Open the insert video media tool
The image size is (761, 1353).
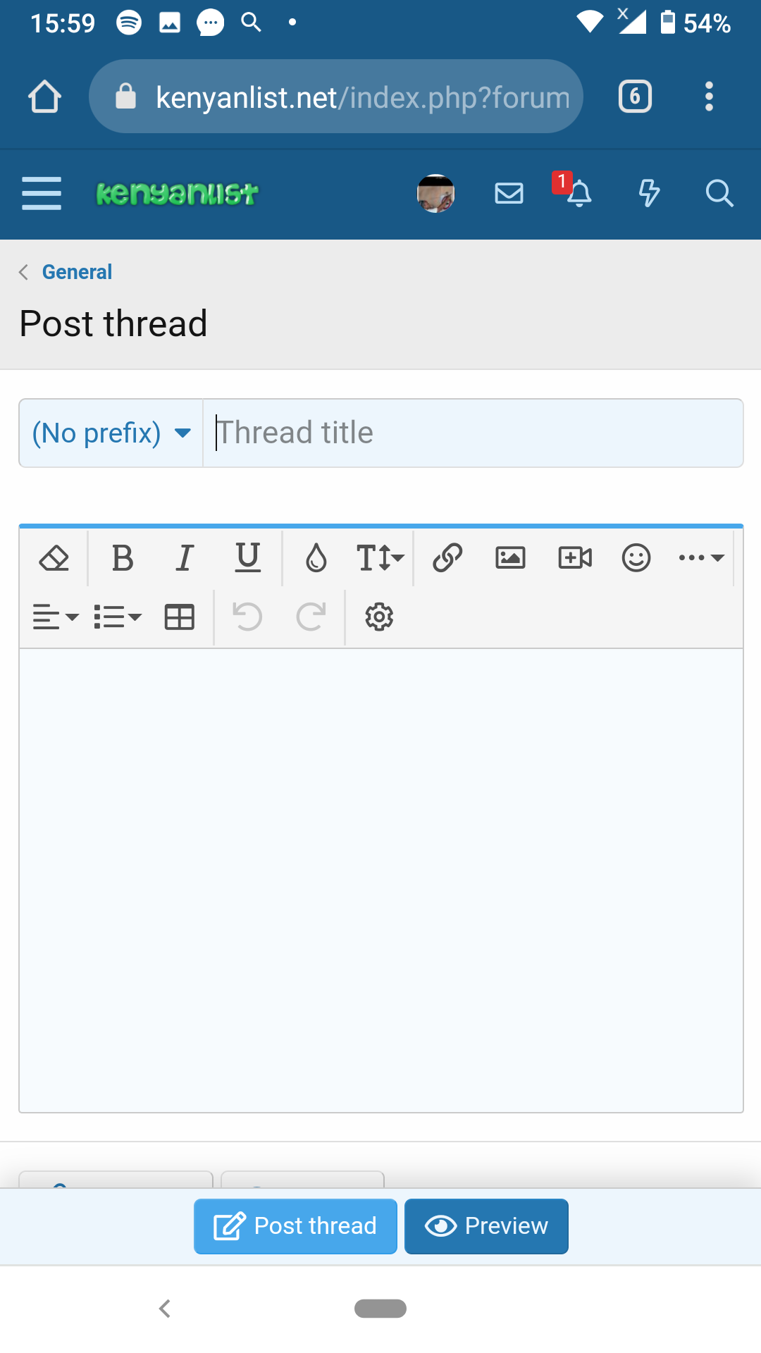(575, 558)
